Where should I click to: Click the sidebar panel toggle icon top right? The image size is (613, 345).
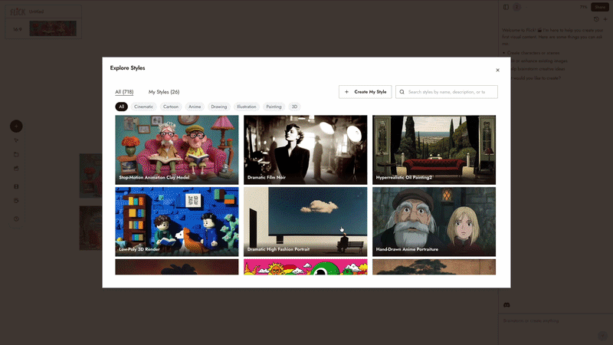(506, 7)
